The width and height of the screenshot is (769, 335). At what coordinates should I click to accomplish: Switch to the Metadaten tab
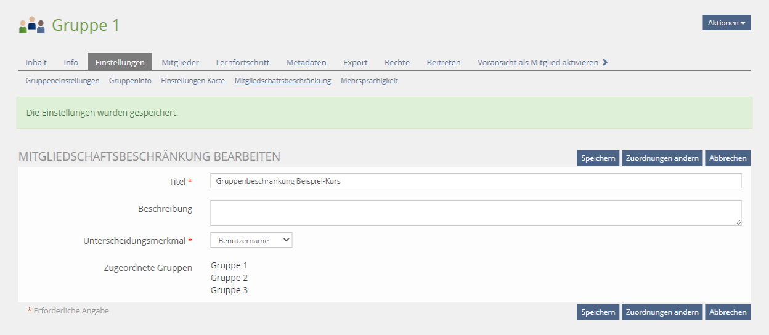point(306,62)
